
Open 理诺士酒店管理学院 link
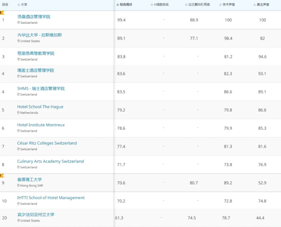coord(35,70)
